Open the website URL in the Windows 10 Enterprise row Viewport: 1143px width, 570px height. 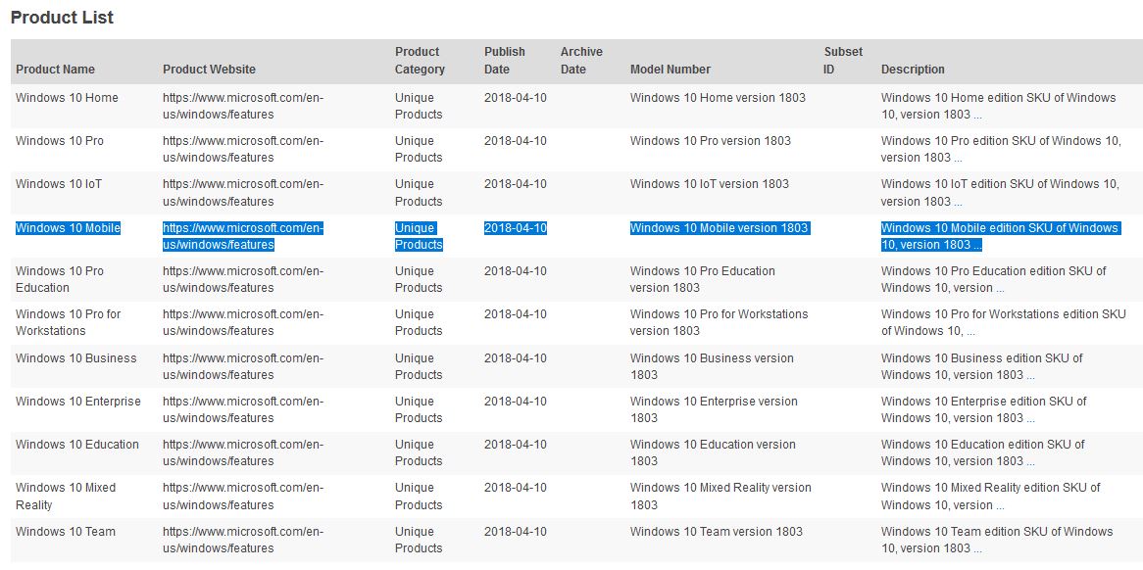click(x=243, y=409)
